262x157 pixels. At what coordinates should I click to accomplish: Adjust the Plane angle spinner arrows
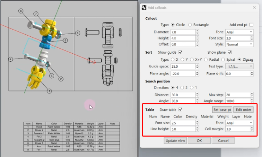point(197,74)
